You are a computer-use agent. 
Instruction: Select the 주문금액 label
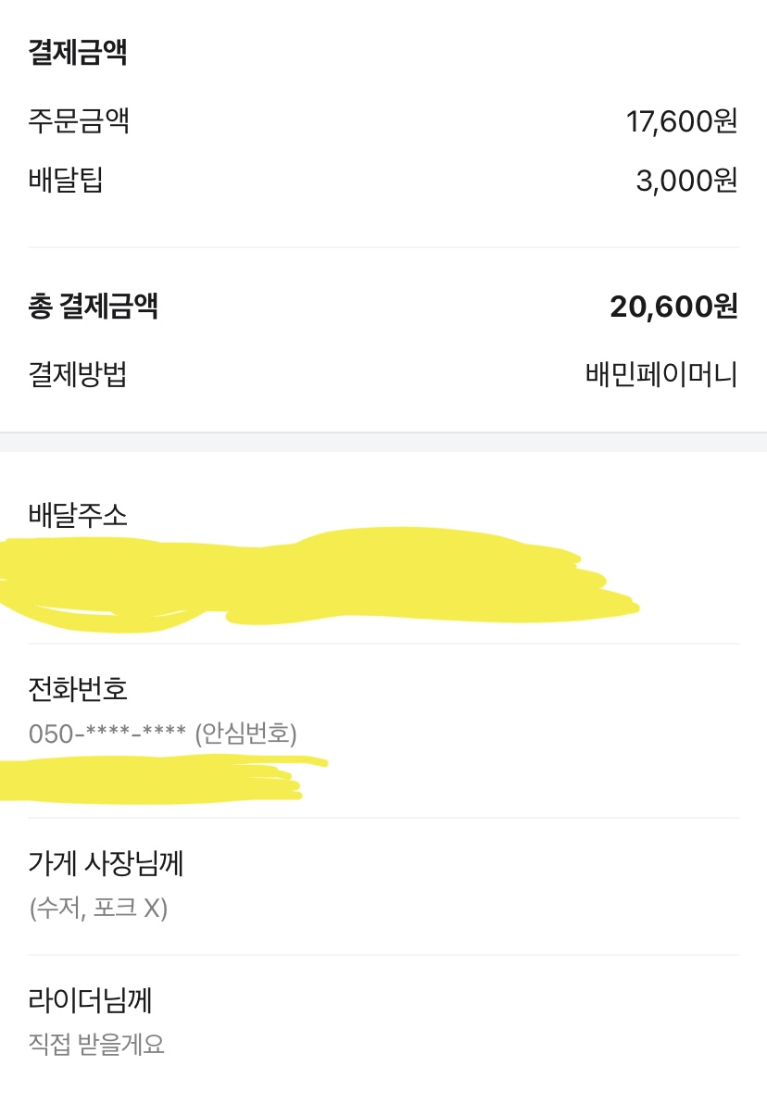click(79, 120)
